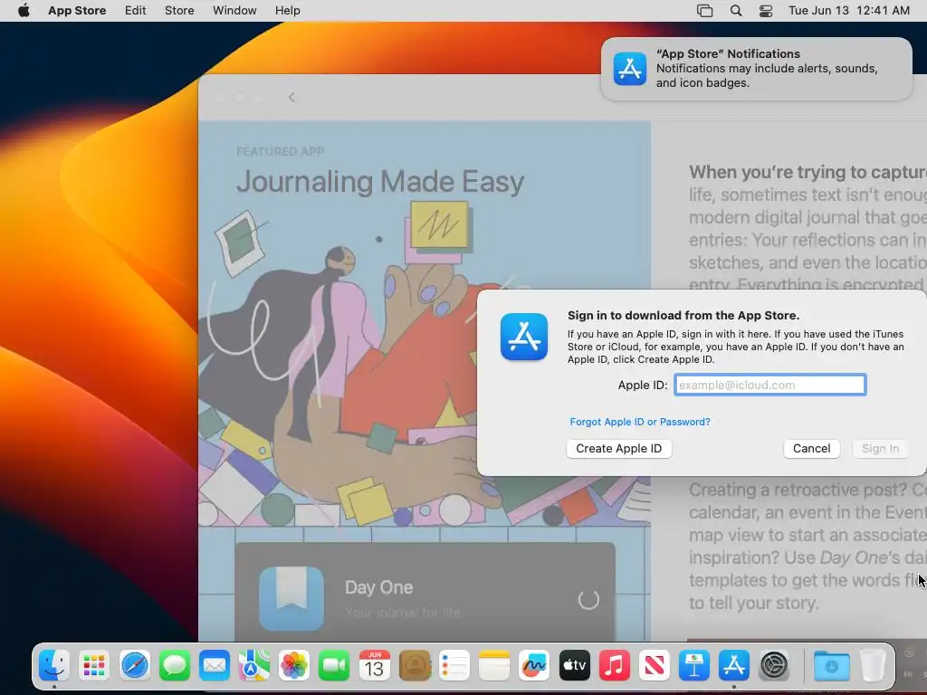Open Control Center in menu bar

[766, 11]
